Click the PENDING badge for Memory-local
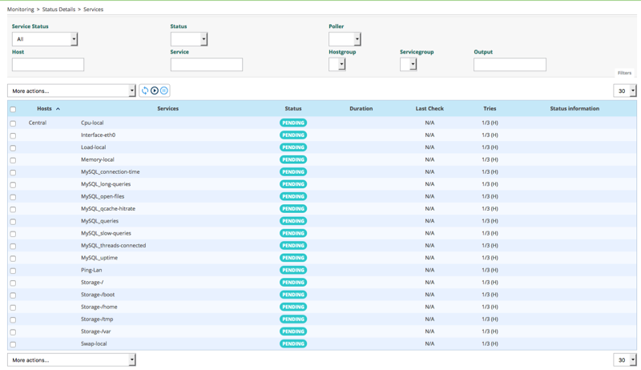Screen dimensions: 641x370 pyautogui.click(x=293, y=160)
